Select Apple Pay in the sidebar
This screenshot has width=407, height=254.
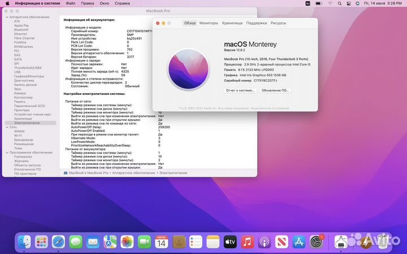click(21, 25)
